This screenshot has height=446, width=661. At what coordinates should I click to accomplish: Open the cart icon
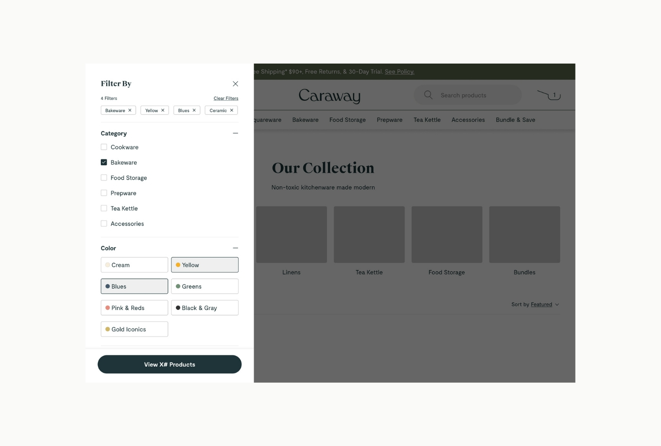click(x=549, y=95)
